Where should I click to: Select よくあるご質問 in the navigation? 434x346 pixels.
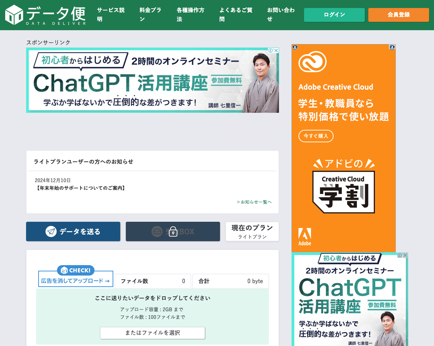235,15
